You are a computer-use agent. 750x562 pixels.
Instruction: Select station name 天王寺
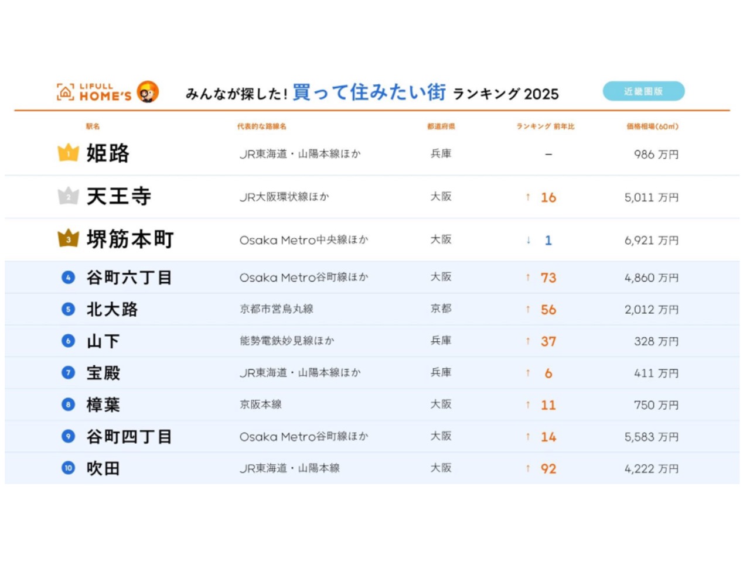coord(119,196)
